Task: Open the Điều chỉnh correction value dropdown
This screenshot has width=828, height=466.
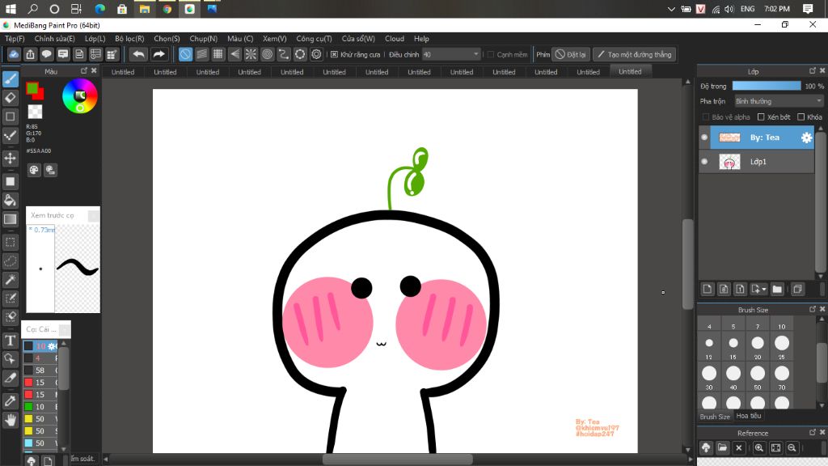Action: click(x=451, y=54)
